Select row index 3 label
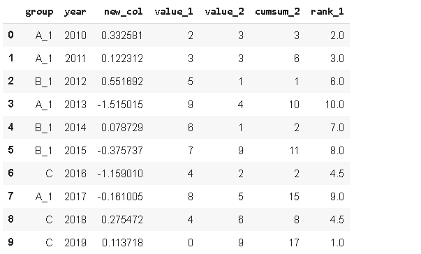The width and height of the screenshot is (421, 254). pyautogui.click(x=10, y=104)
